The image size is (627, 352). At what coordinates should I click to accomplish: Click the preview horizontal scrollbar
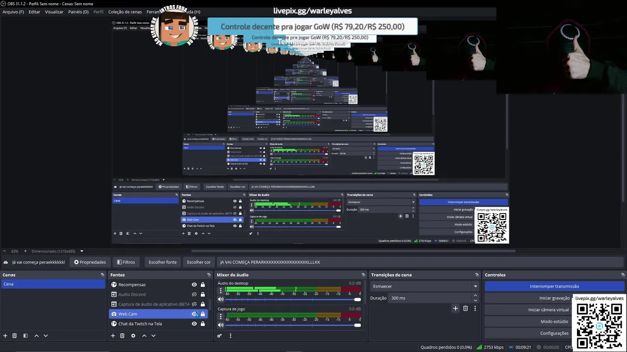(353, 251)
